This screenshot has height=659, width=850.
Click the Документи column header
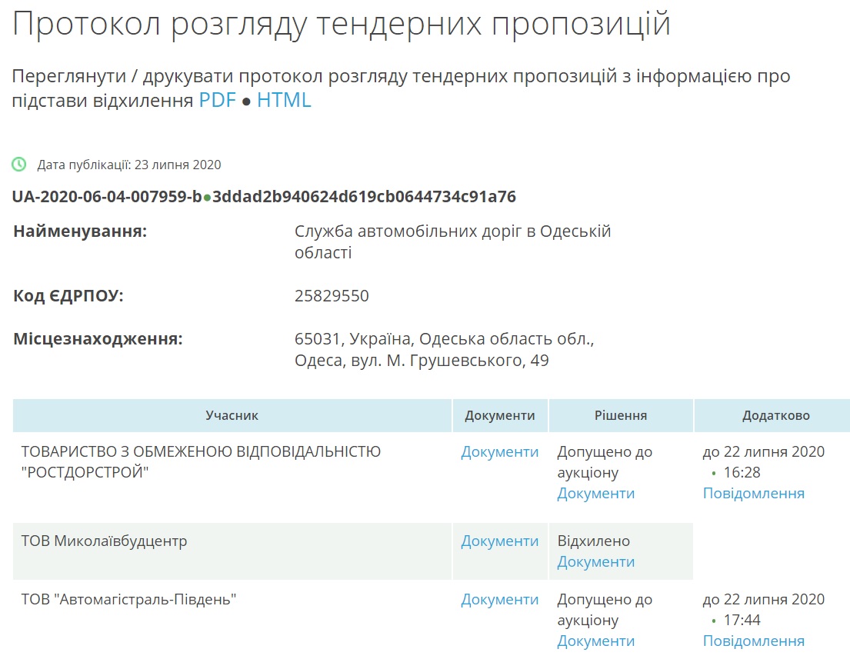499,415
